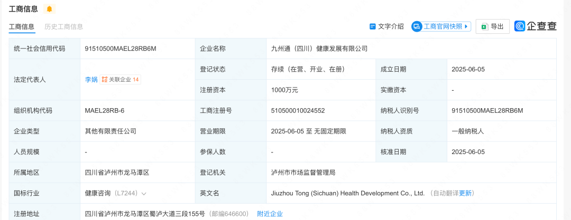Click the 实缴资本 label cell

pyautogui.click(x=411, y=90)
